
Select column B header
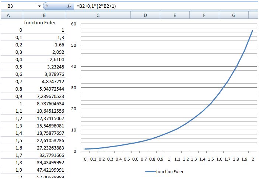click(44, 15)
